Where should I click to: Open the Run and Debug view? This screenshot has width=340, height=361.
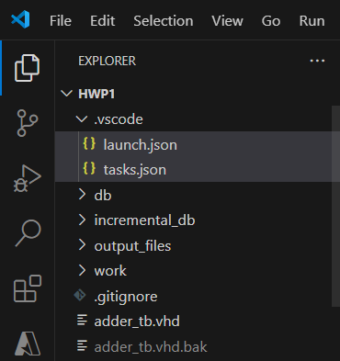pyautogui.click(x=27, y=178)
